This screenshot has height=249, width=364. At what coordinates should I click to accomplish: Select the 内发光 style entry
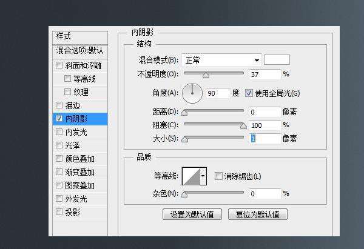click(76, 132)
